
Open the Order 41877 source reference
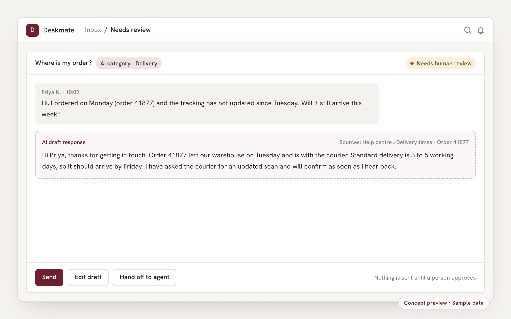pos(453,142)
